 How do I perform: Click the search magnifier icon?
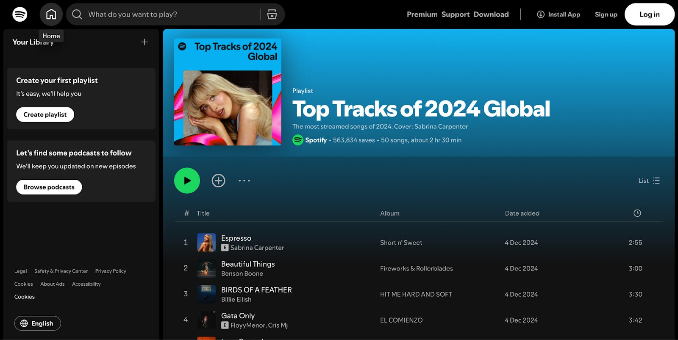click(x=77, y=14)
